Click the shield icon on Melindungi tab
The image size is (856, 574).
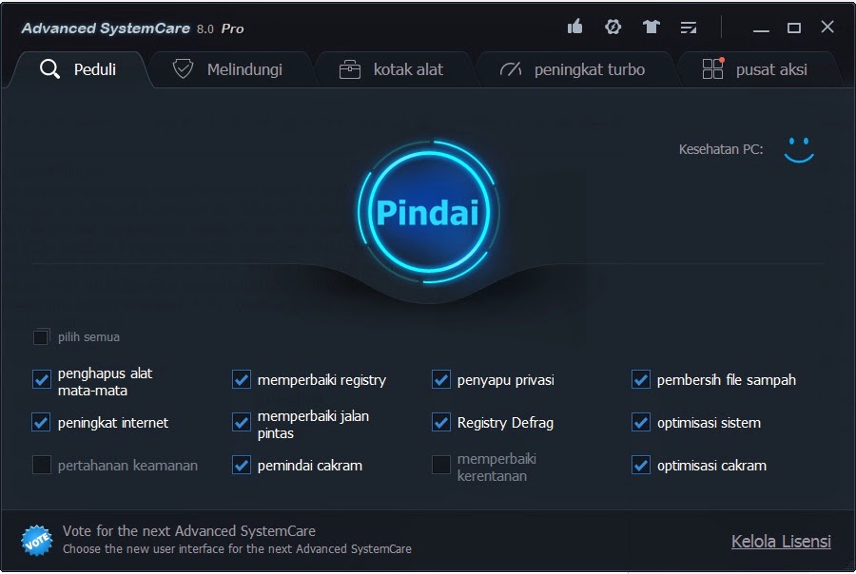tap(183, 69)
